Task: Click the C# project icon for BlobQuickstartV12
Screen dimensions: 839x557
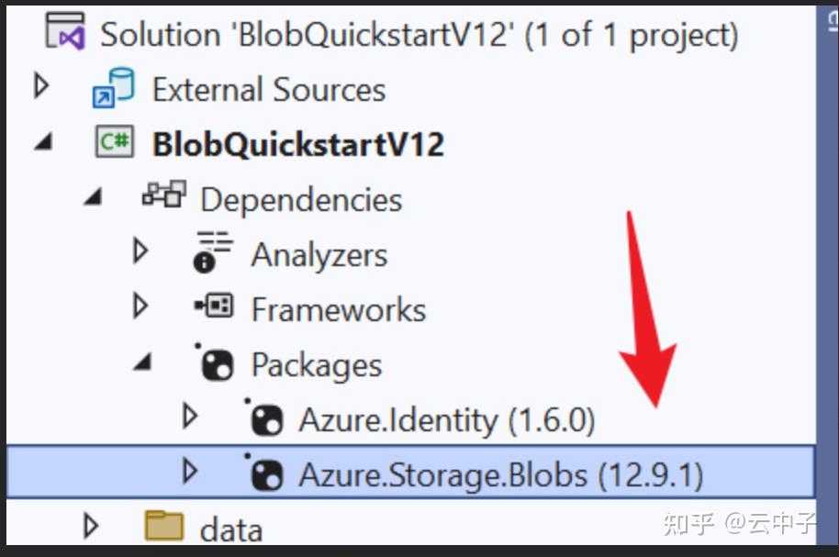Action: [116, 142]
